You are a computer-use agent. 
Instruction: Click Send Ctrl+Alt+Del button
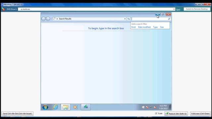click(17, 114)
